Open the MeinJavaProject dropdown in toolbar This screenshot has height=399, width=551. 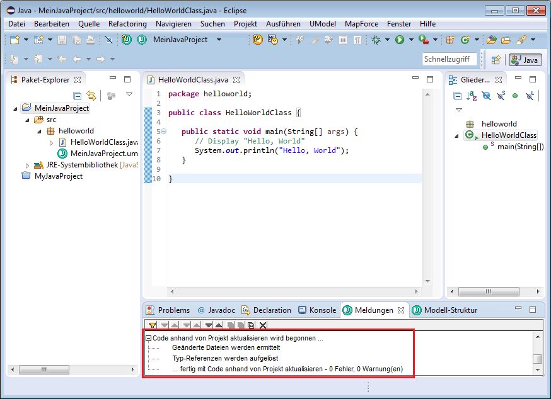tap(219, 40)
